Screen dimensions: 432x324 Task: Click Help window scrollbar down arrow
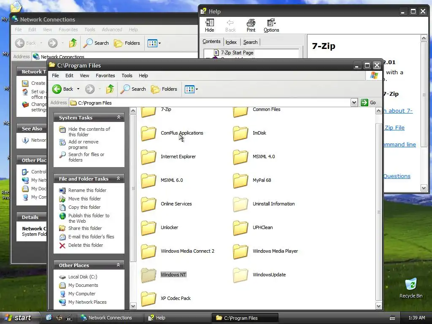(424, 188)
